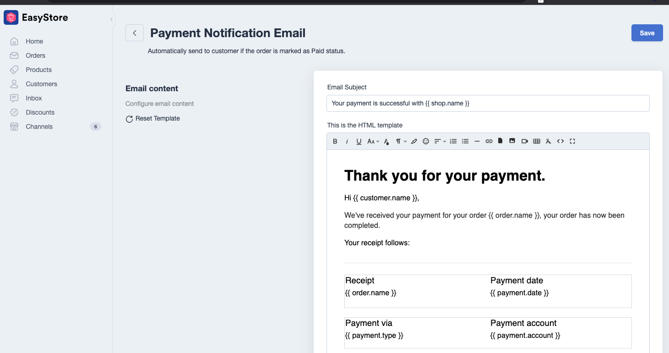This screenshot has width=669, height=353.
Task: Click the Channels badge showing 6
Action: 95,127
